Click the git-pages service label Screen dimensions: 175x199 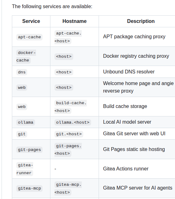click(29, 150)
